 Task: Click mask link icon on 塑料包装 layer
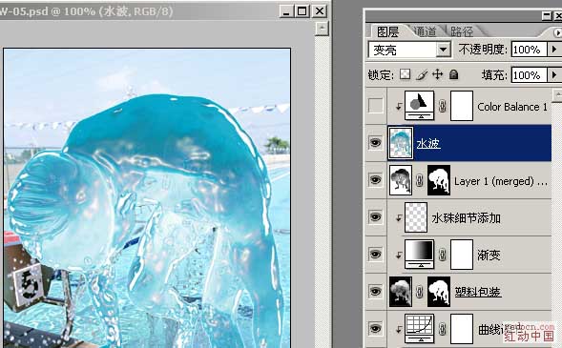pos(419,292)
